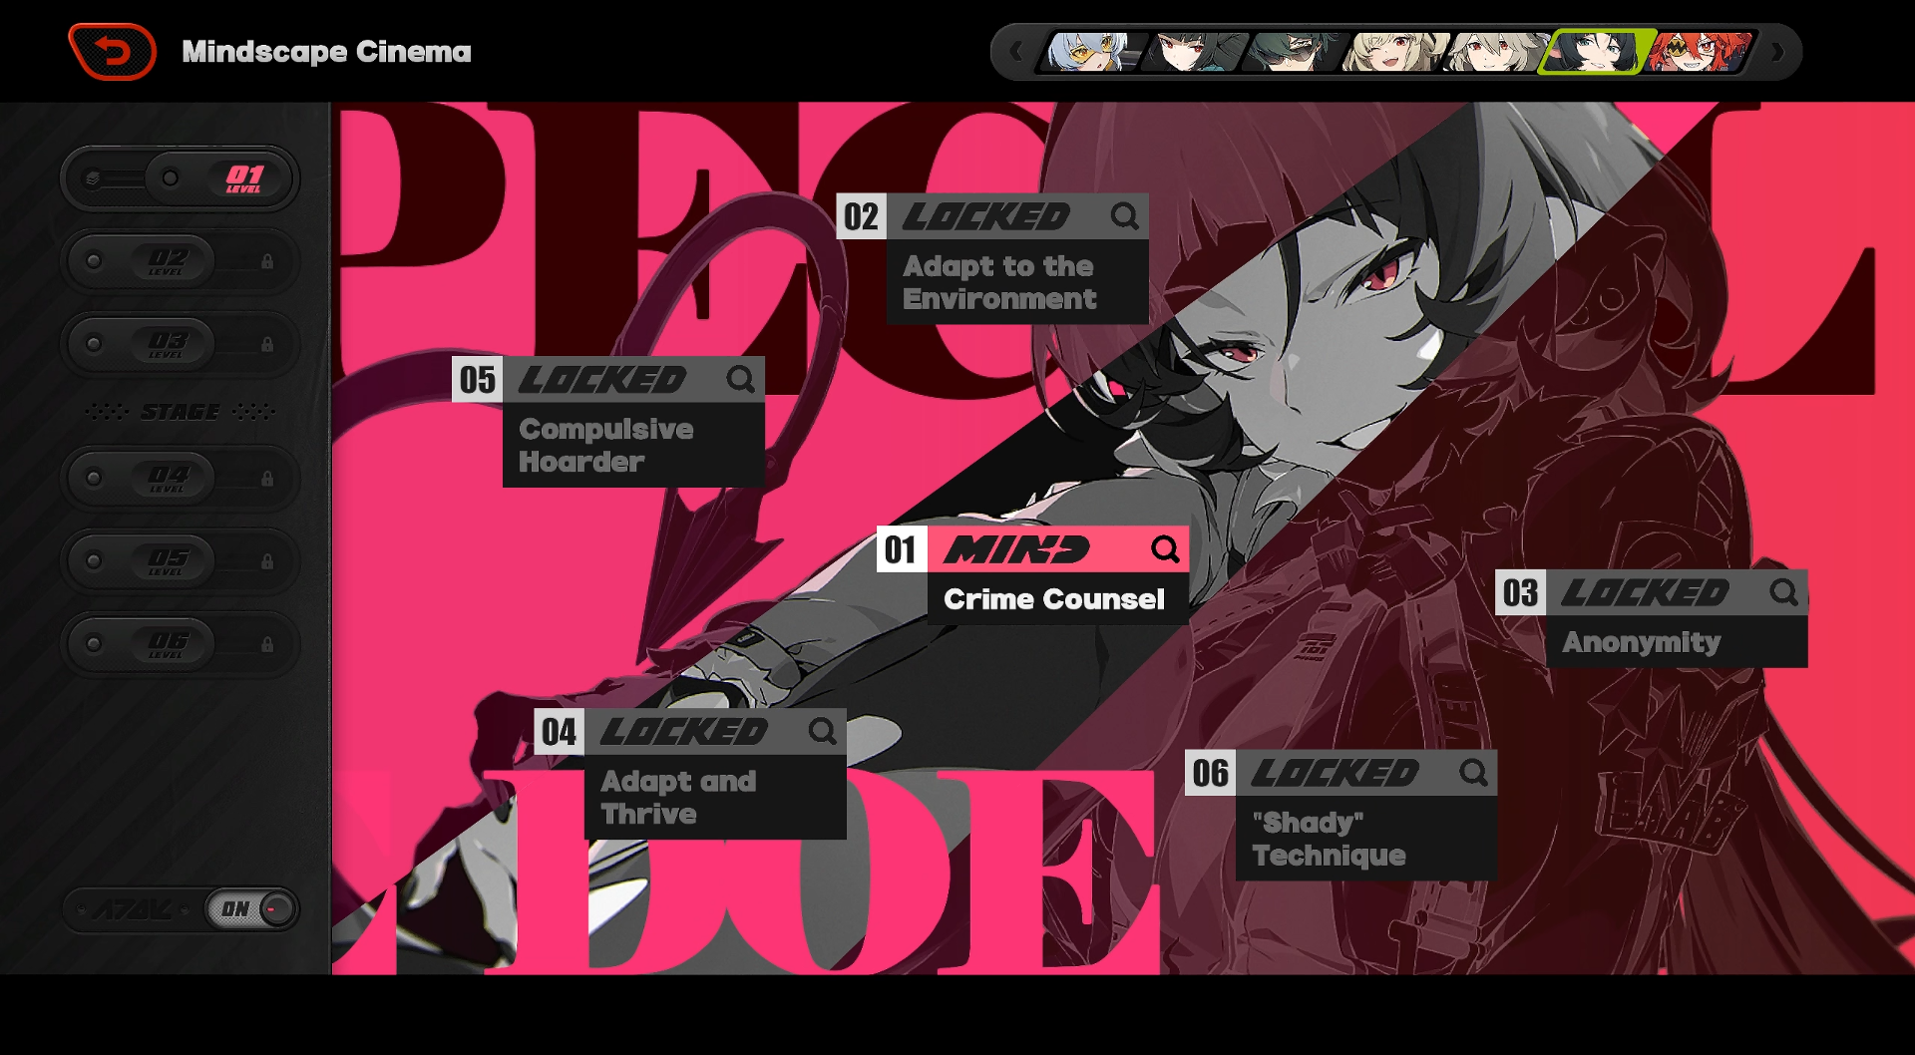Open magnifier on 03 Anonymity
Screen dimensions: 1915x1055
[1783, 592]
